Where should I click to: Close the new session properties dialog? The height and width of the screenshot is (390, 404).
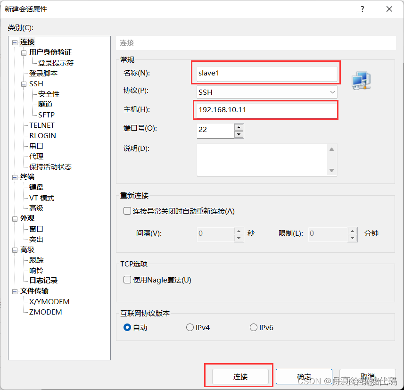coord(389,9)
